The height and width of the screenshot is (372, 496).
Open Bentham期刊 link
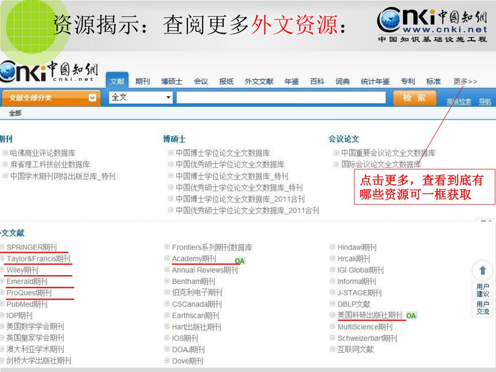pyautogui.click(x=193, y=281)
